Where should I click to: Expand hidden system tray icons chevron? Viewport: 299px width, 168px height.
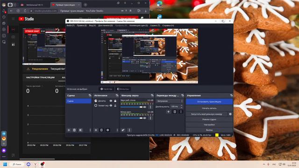pyautogui.click(x=264, y=164)
